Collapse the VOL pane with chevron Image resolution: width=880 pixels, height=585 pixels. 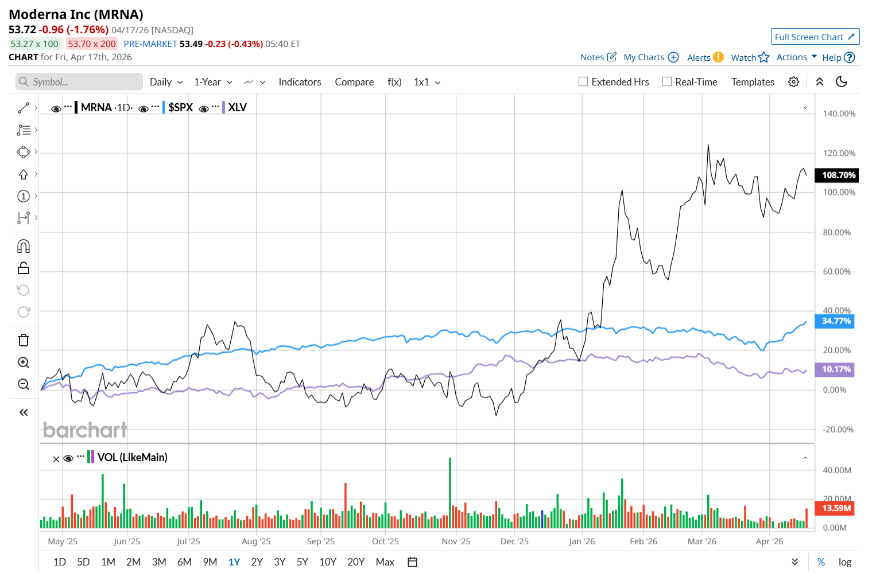805,458
